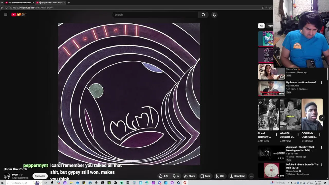Open the MGMT channel name link

pos(16,175)
